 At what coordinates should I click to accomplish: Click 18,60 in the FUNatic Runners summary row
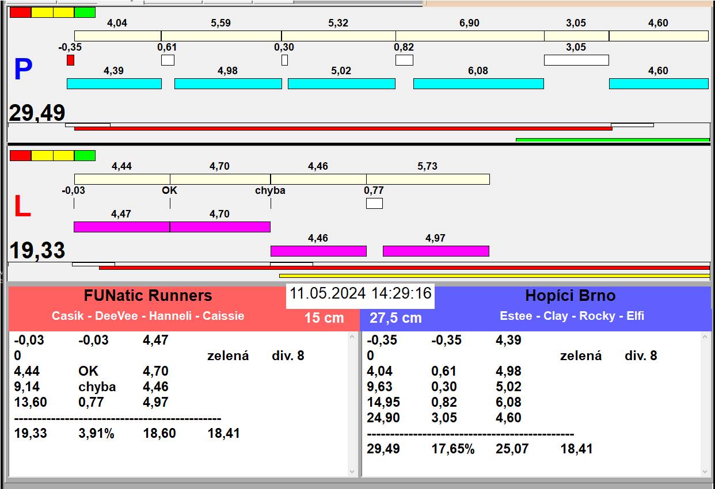159,433
